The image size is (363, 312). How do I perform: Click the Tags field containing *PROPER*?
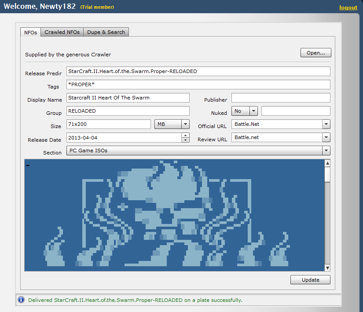pyautogui.click(x=198, y=84)
